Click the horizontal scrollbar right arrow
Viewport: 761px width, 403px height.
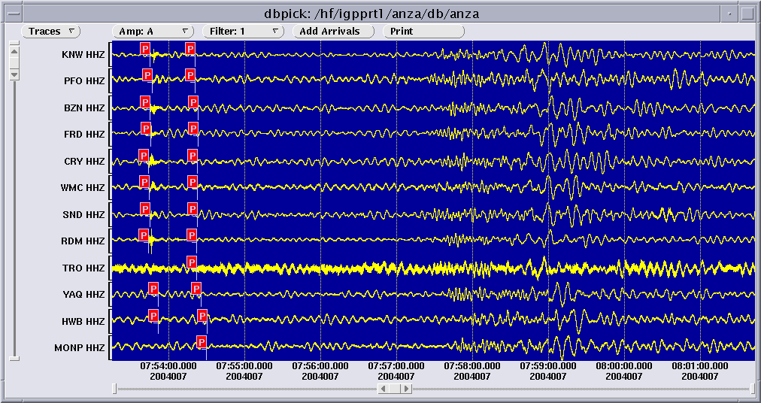click(x=407, y=389)
